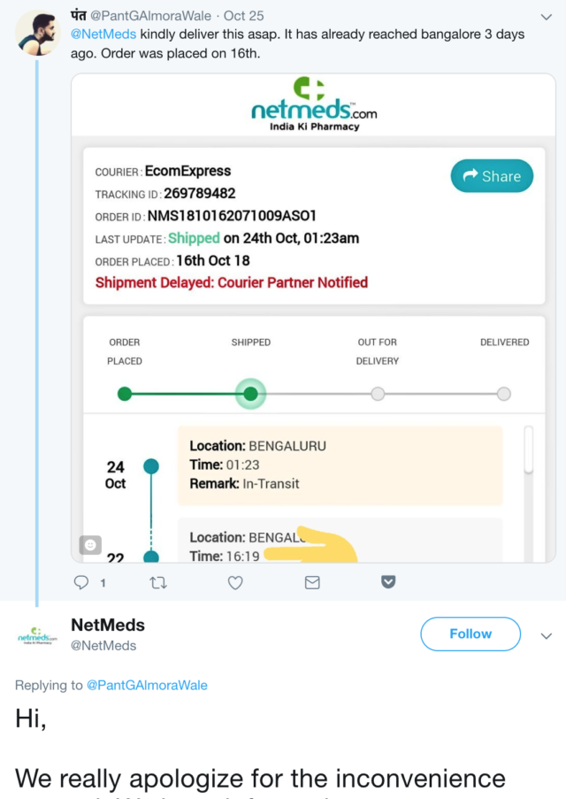Like the tweet with the heart icon
The height and width of the screenshot is (799, 566).
pos(235,582)
